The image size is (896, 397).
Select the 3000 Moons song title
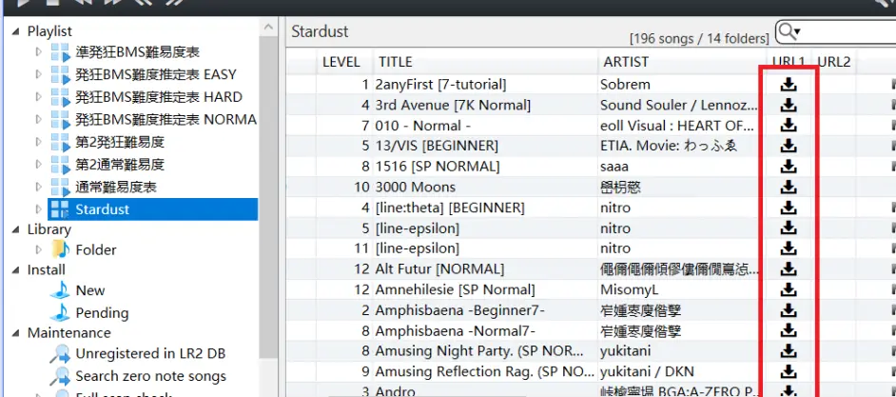tap(416, 187)
